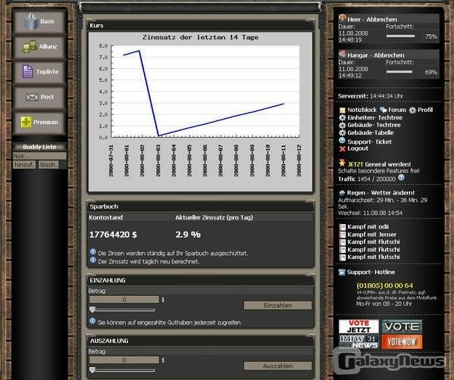The height and width of the screenshot is (380, 454).
Task: Cancel Hangar construction via Abbrechen link
Action: point(389,55)
